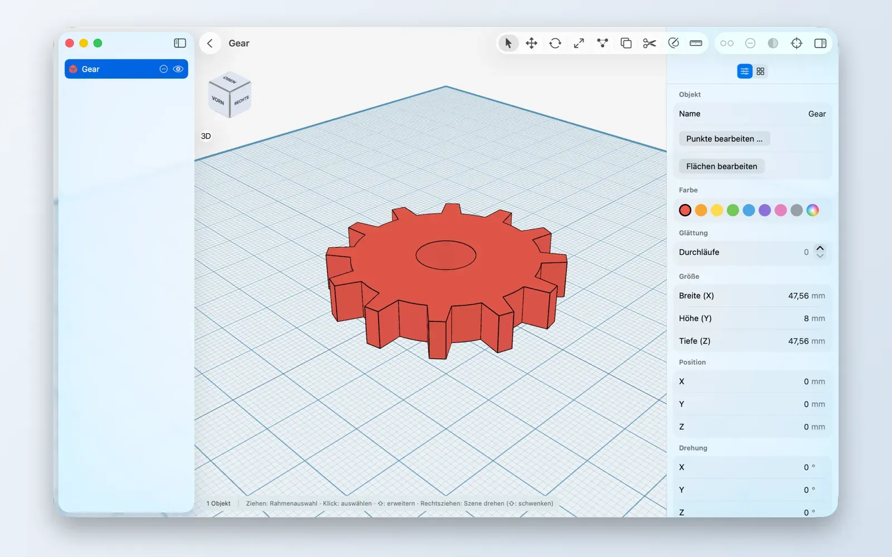The height and width of the screenshot is (557, 892).
Task: Edit the Position Y value
Action: tap(815, 404)
